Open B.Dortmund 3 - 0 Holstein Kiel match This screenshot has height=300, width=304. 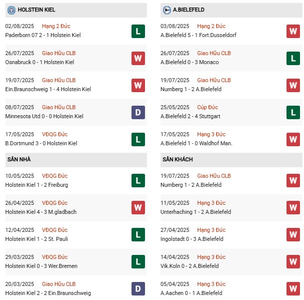pos(41,143)
